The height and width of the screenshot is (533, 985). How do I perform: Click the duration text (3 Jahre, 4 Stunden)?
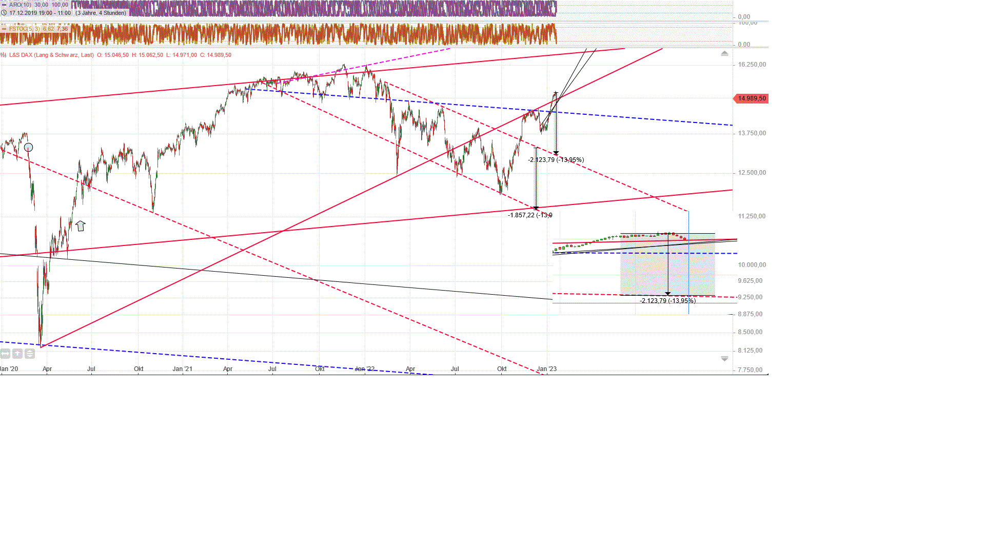101,13
